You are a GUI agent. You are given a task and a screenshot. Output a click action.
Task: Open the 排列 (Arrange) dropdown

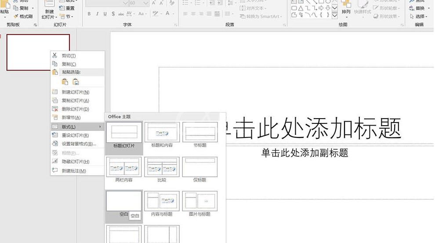coord(346,9)
